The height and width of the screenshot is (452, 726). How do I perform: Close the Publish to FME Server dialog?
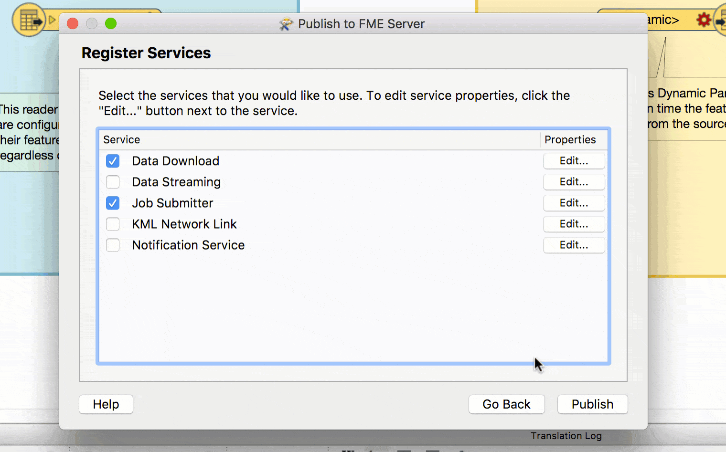[x=73, y=23]
